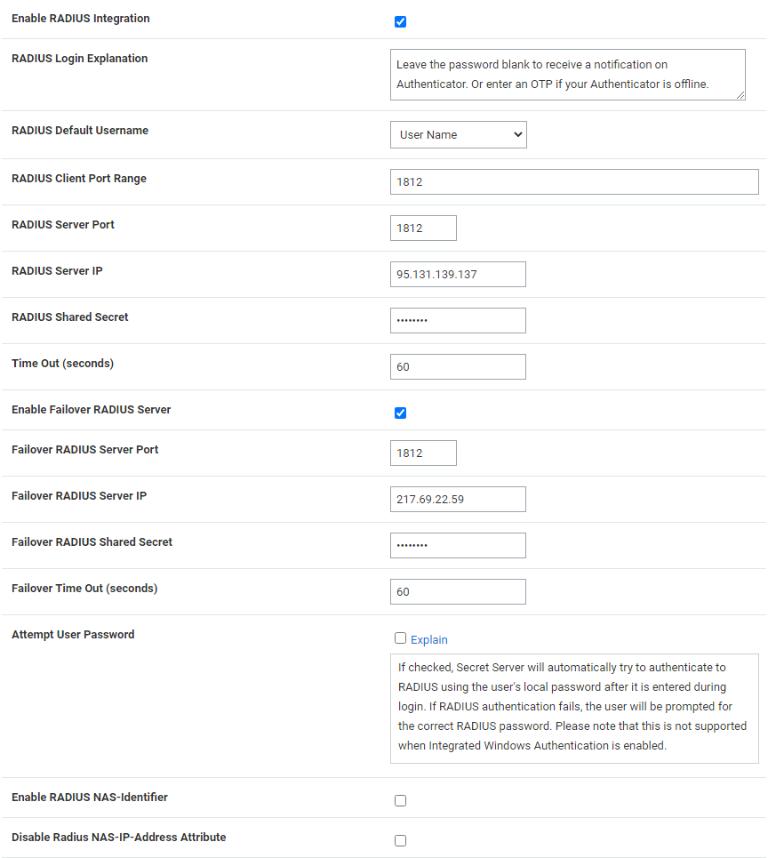Image resolution: width=768 pixels, height=858 pixels.
Task: Click the Failover RADIUS Shared Secret field
Action: (458, 545)
